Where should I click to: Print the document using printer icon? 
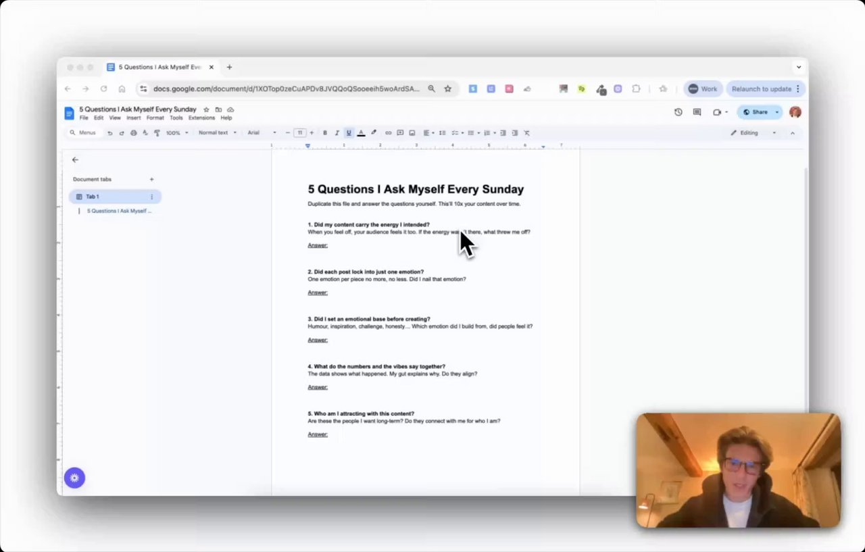[x=133, y=133]
